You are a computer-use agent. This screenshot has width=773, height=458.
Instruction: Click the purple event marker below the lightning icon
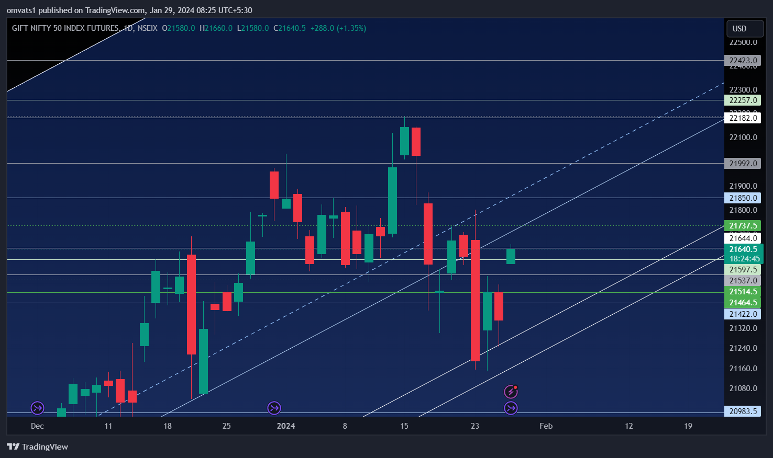pos(511,408)
